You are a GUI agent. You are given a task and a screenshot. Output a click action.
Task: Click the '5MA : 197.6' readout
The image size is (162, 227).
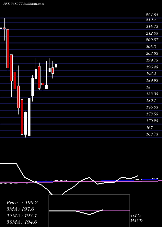pyautogui.click(x=20, y=209)
